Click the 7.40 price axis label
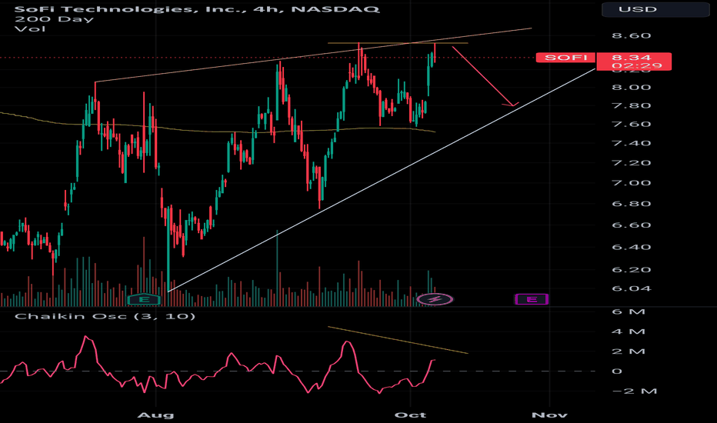This screenshot has width=717, height=423. (632, 143)
